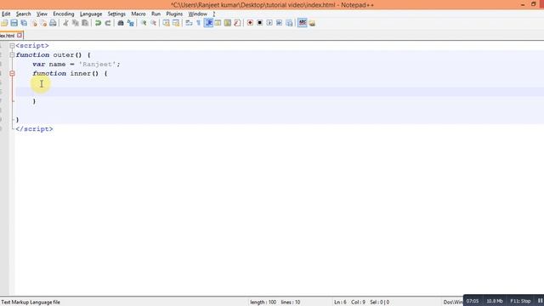Open the Macro menu
Screen dimensions: 544x306
click(x=138, y=14)
